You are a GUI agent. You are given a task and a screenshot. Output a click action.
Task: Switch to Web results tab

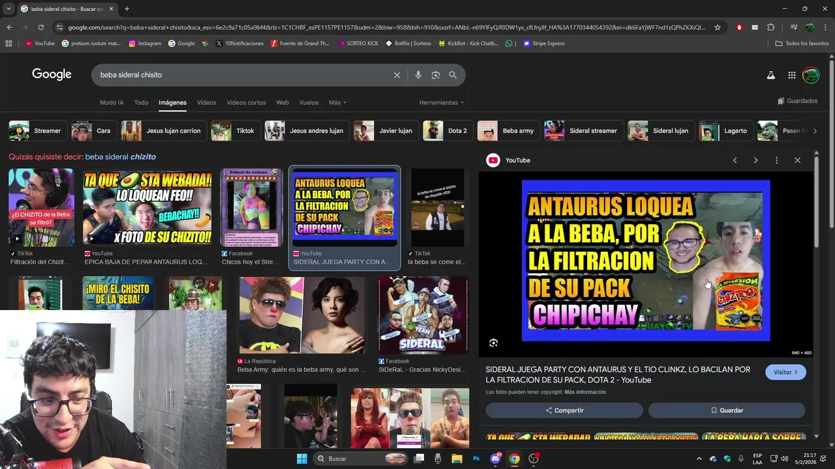tap(282, 102)
